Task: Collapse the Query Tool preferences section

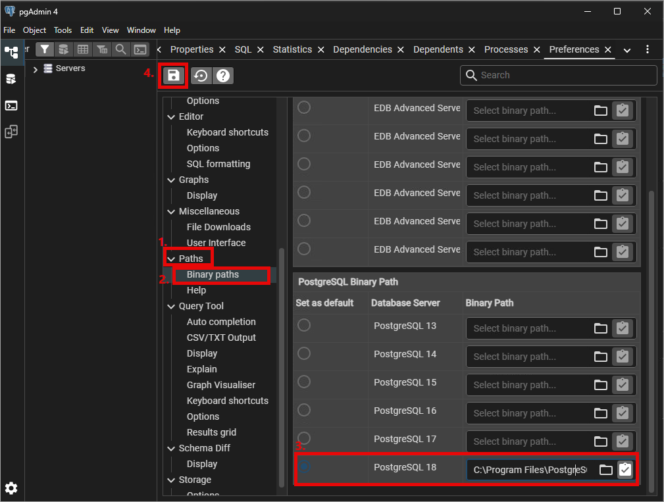Action: click(172, 306)
